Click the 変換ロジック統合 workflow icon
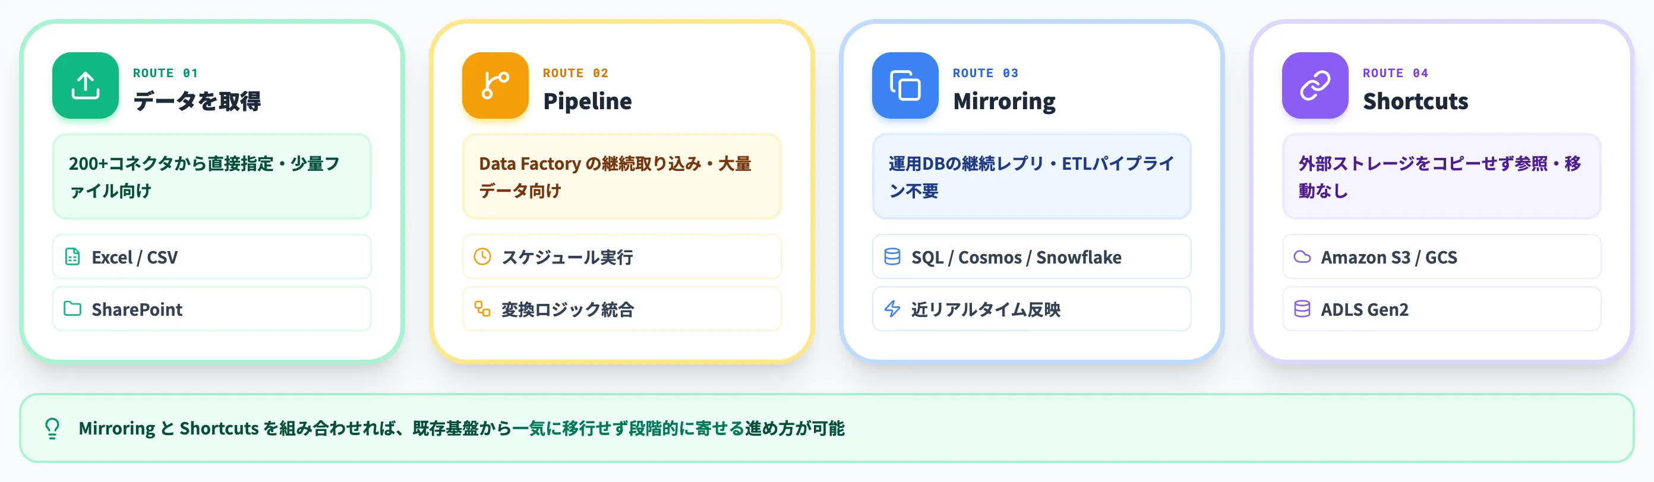This screenshot has width=1654, height=482. click(482, 309)
